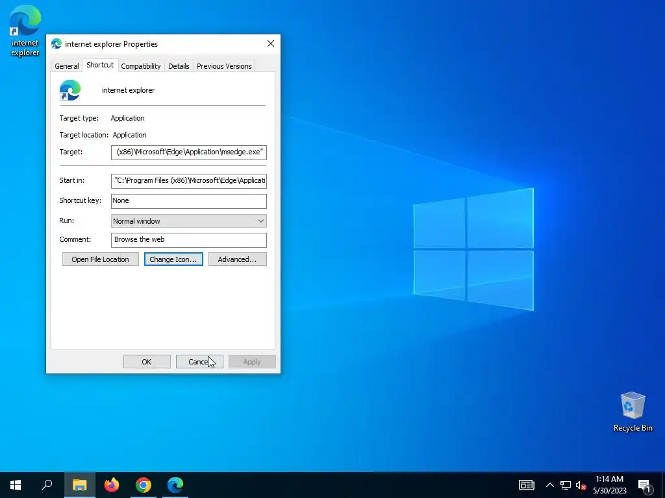Expand the Run dropdown showing Normal window

click(189, 221)
